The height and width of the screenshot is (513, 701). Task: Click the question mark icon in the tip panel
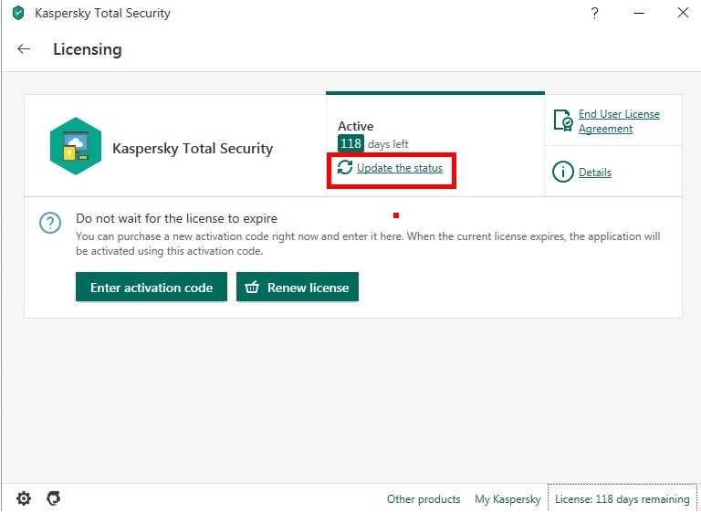[x=51, y=223]
